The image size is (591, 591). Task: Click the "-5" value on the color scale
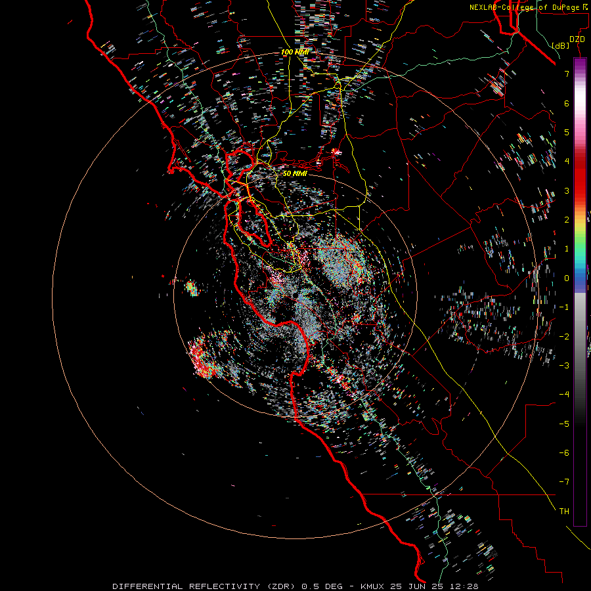564,424
